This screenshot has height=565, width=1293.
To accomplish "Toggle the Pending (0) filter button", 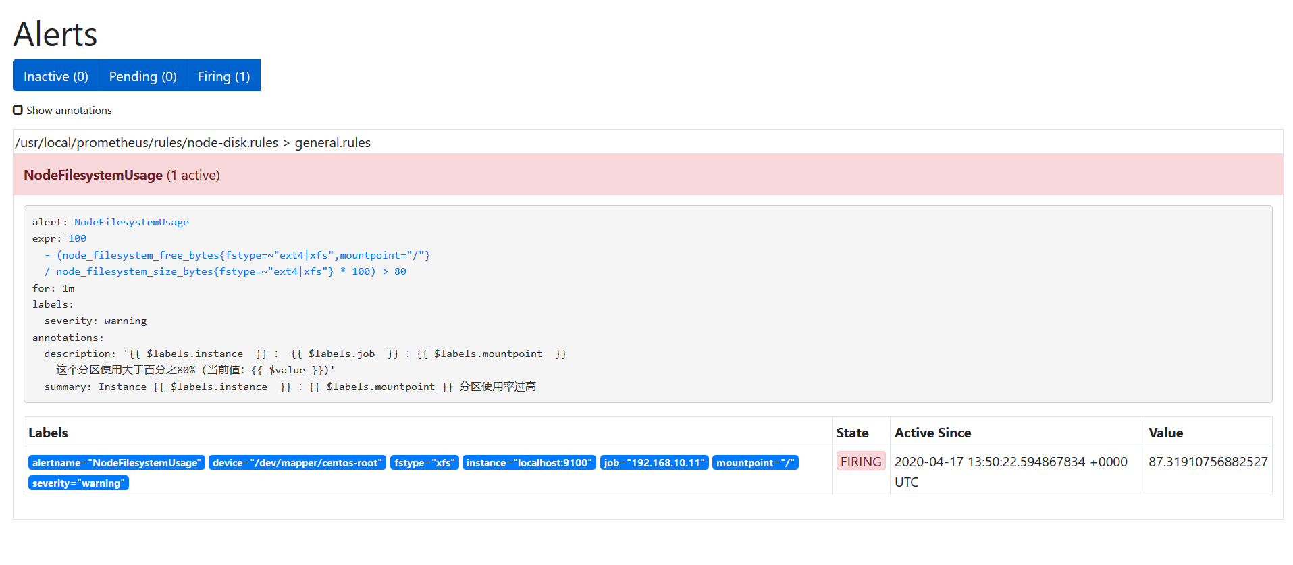I will (x=143, y=76).
